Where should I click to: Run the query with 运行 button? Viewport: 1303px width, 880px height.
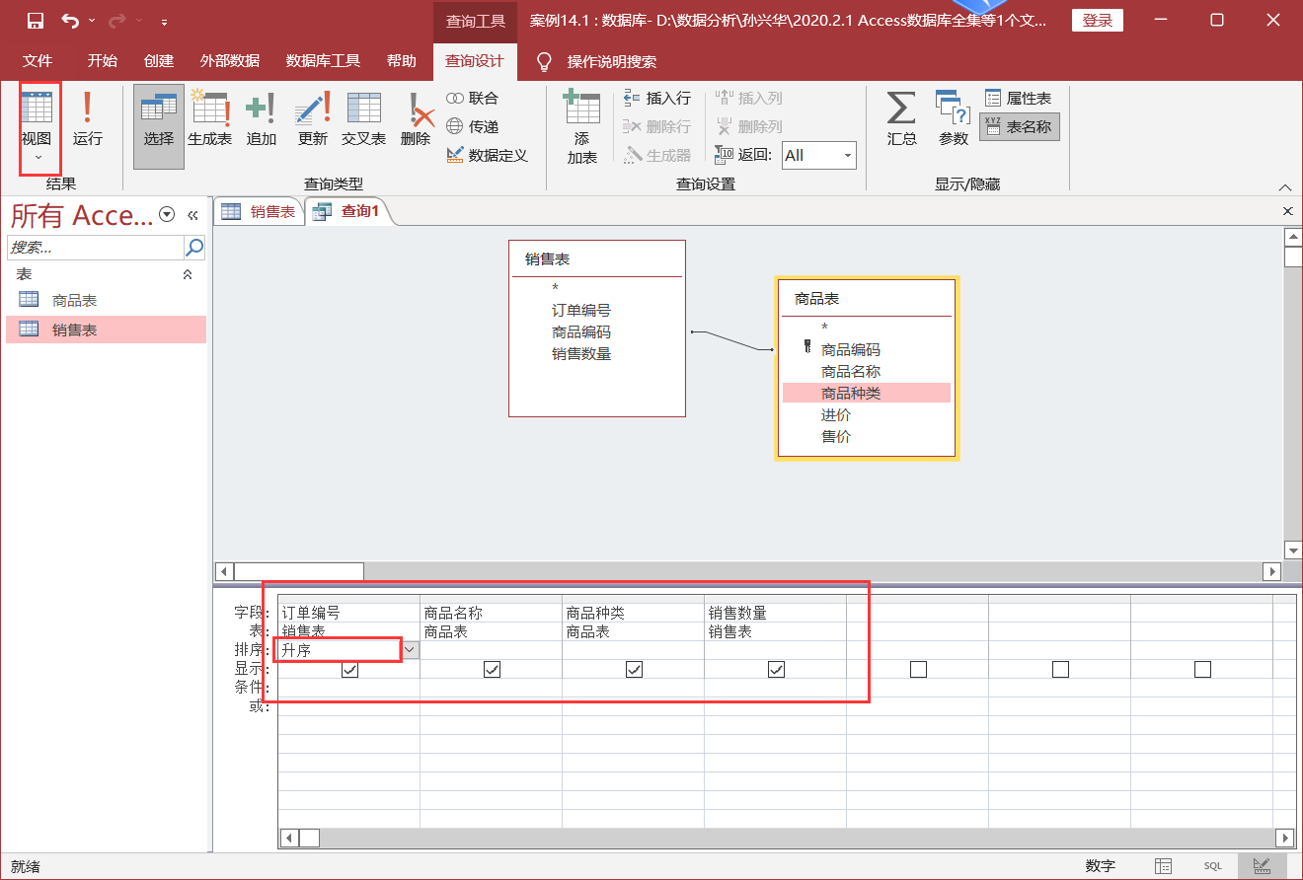88,118
